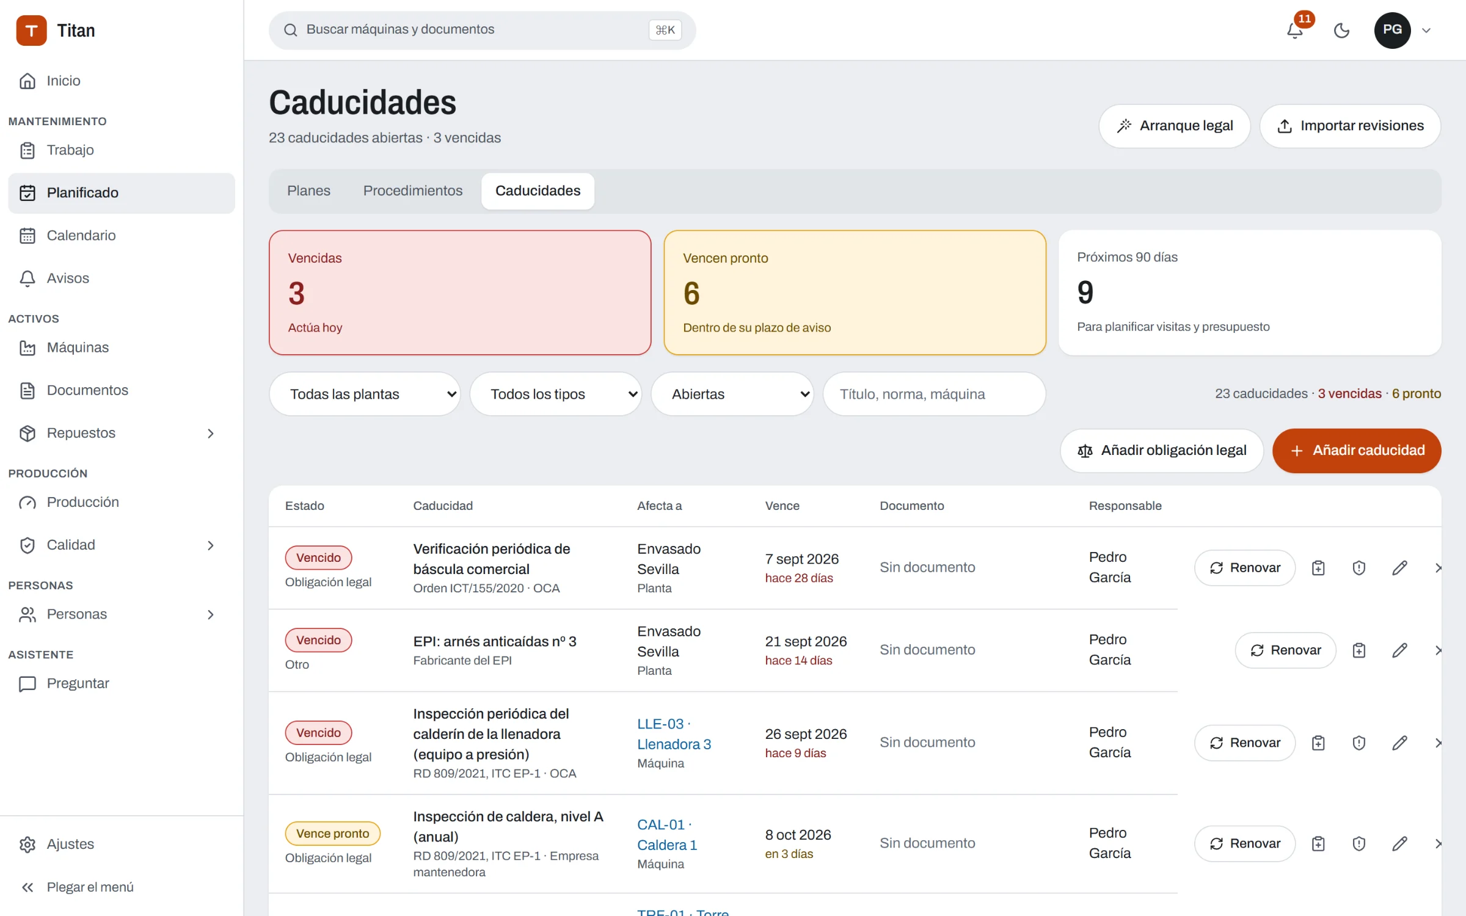Open the PG user avatar menu

coord(1392,30)
